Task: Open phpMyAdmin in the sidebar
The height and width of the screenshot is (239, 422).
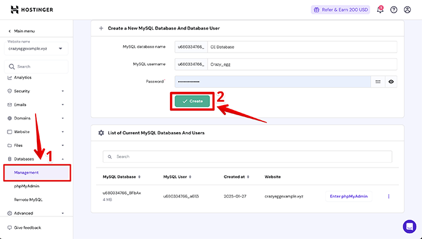Action: (x=27, y=186)
